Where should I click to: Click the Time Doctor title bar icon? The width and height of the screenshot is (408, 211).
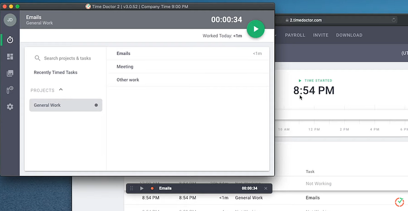tap(88, 7)
